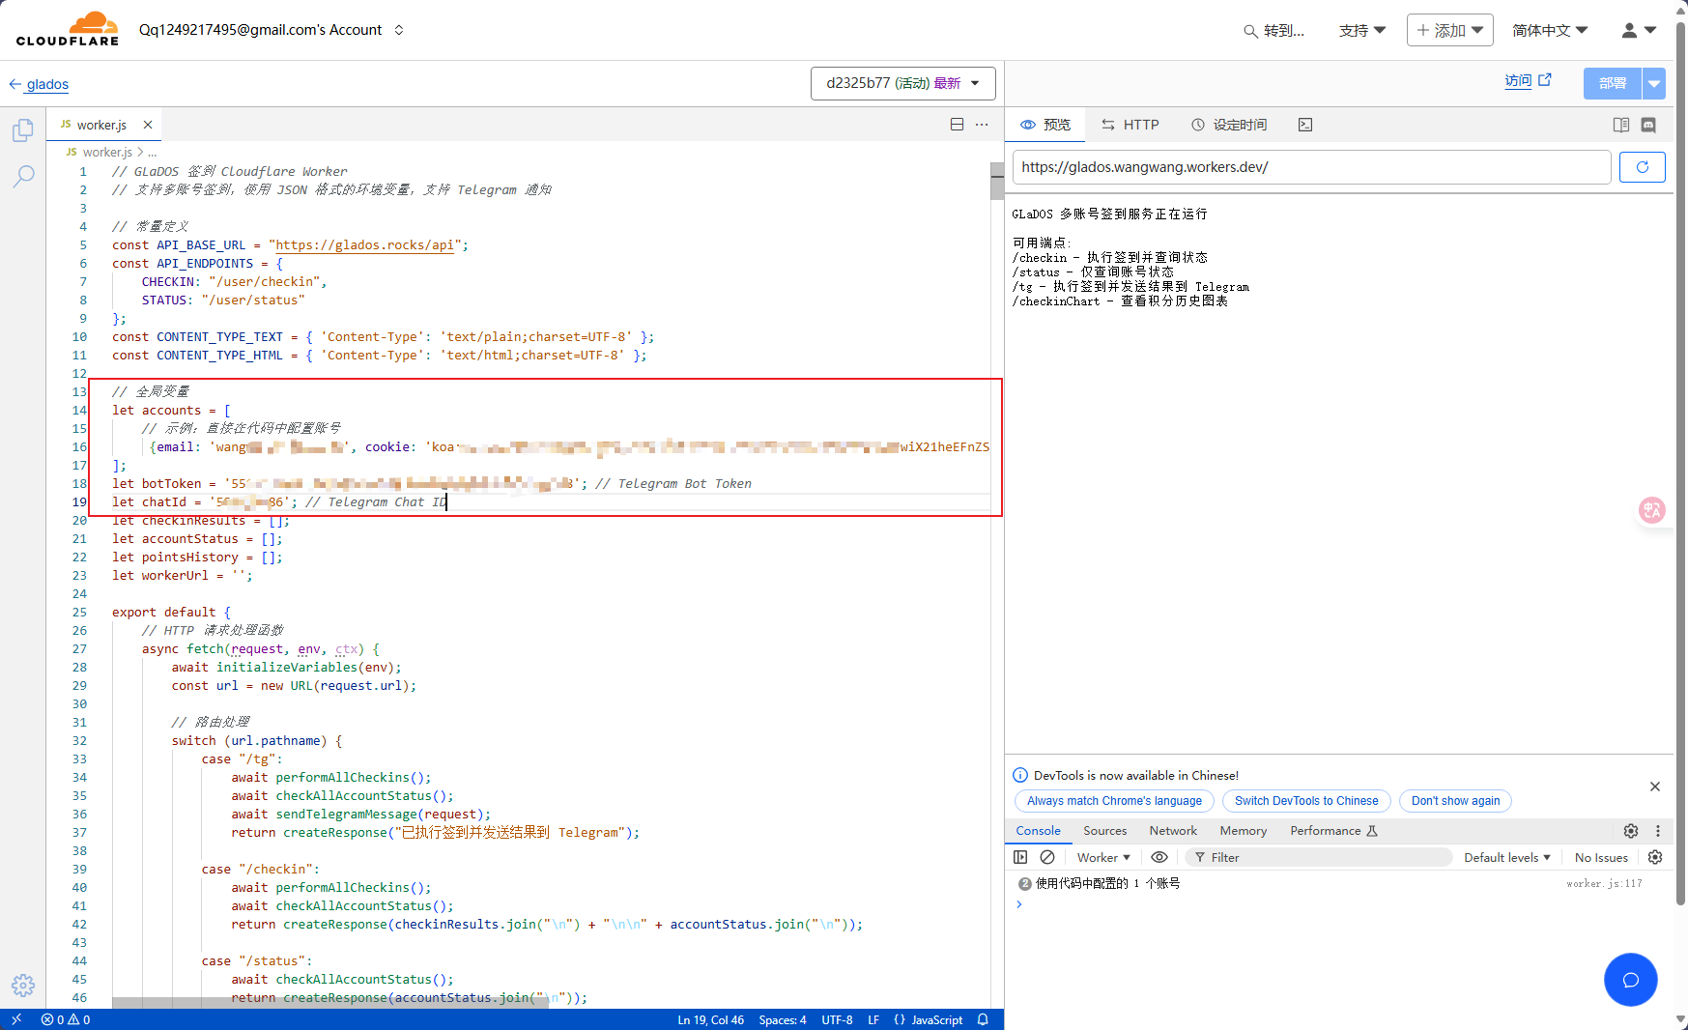
Task: Expand the Worker context dropdown
Action: (1103, 857)
